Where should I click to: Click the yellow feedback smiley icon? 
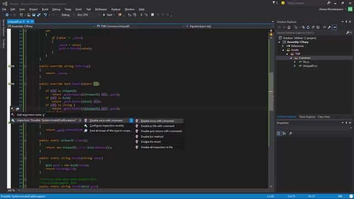pos(283,3)
